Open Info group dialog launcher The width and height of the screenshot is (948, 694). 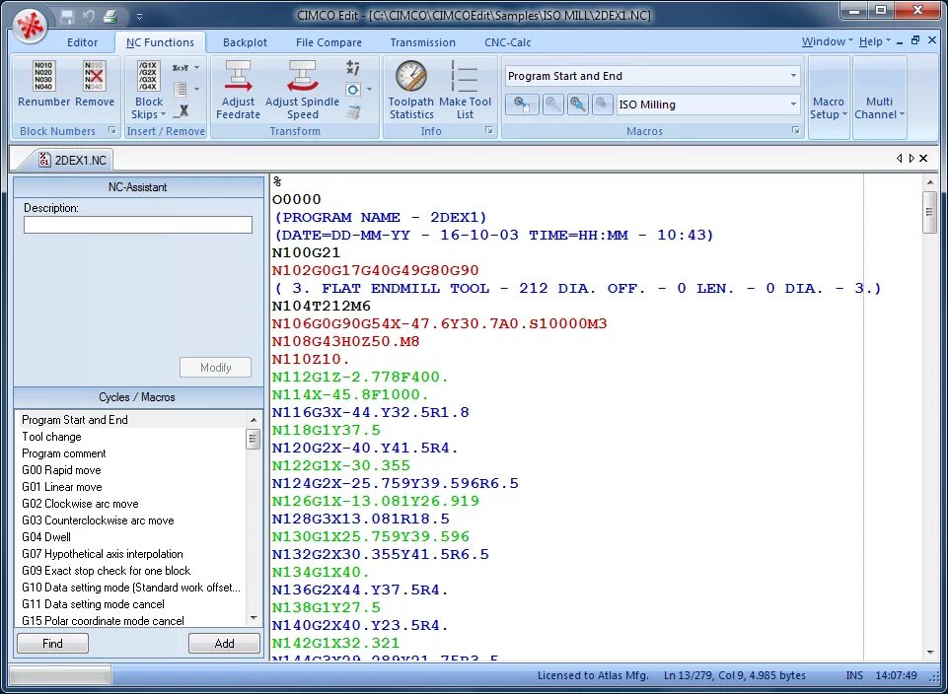488,130
